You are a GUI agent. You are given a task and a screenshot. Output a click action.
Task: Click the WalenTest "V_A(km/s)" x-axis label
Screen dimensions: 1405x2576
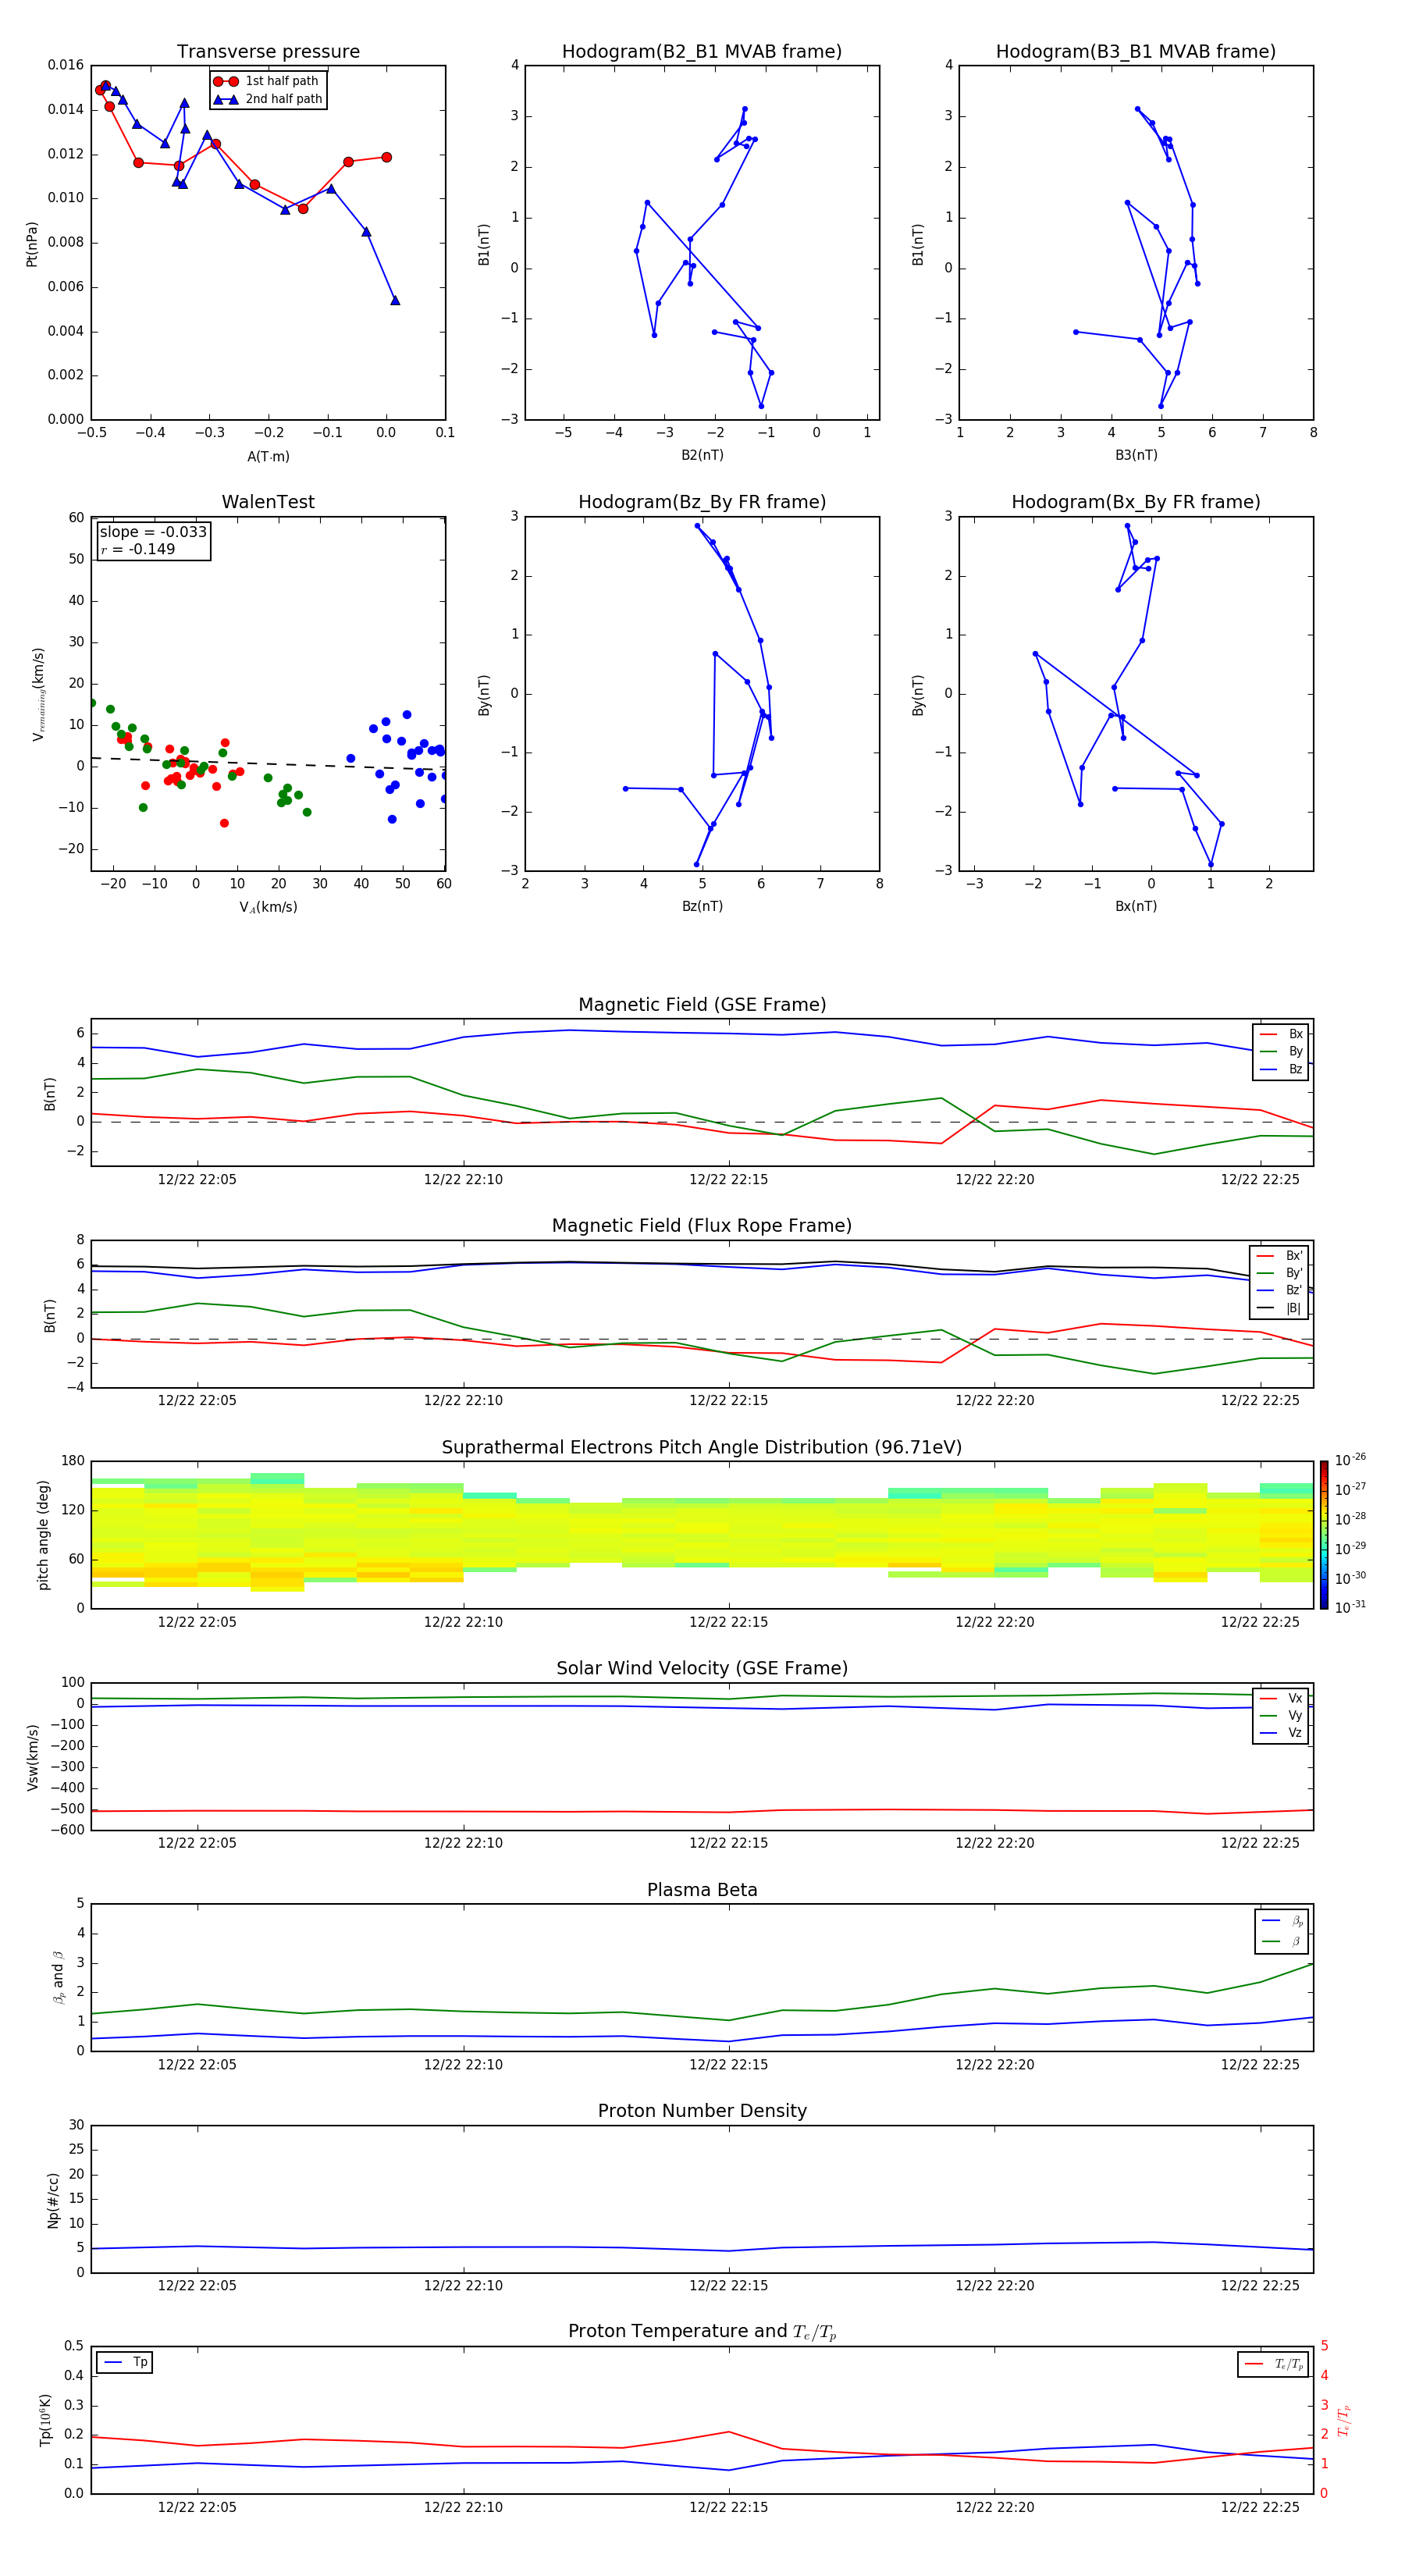268,907
